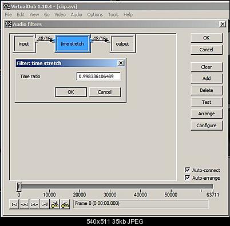Image resolution: width=230 pixels, height=226 pixels.
Task: Toggle the Auto-connect checkbox
Action: pos(188,169)
